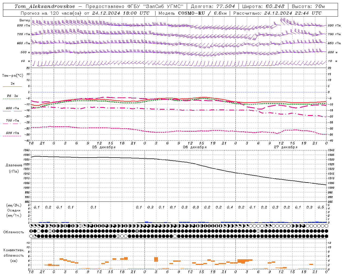Click the Ветер wind section label
Viewport: 342px width, 274px height.
(25, 20)
